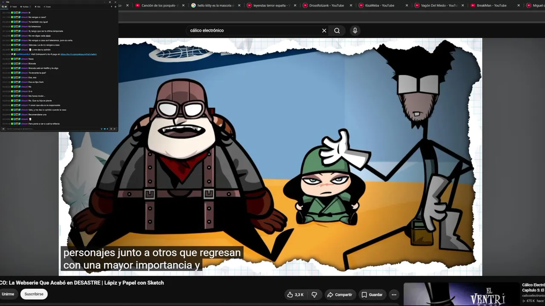Click chat message 'Búscala está en Netflix y te digo'
The width and height of the screenshot is (545, 306).
[x=43, y=68]
